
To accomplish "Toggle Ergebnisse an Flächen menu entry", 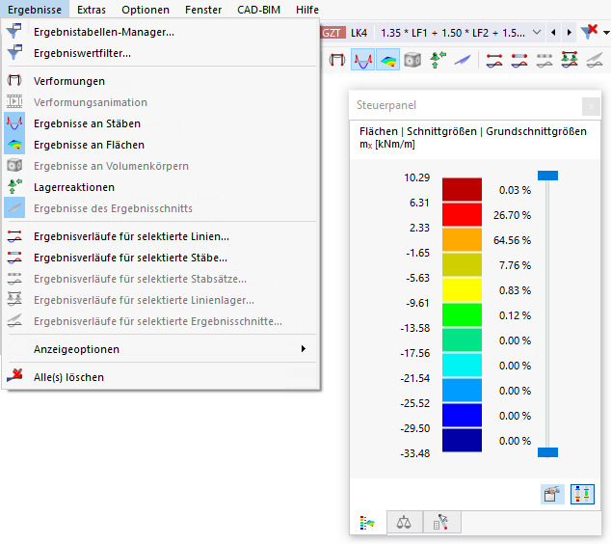I will 161,145.
